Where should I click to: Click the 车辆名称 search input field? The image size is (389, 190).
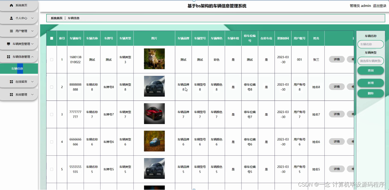click(370, 45)
